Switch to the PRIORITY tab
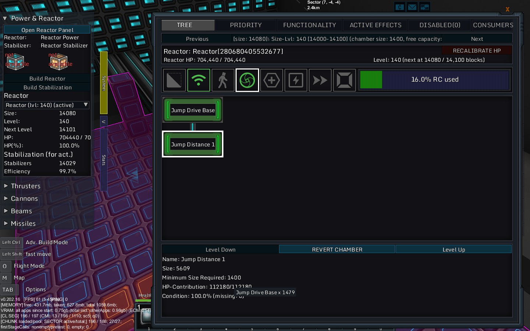 point(245,25)
